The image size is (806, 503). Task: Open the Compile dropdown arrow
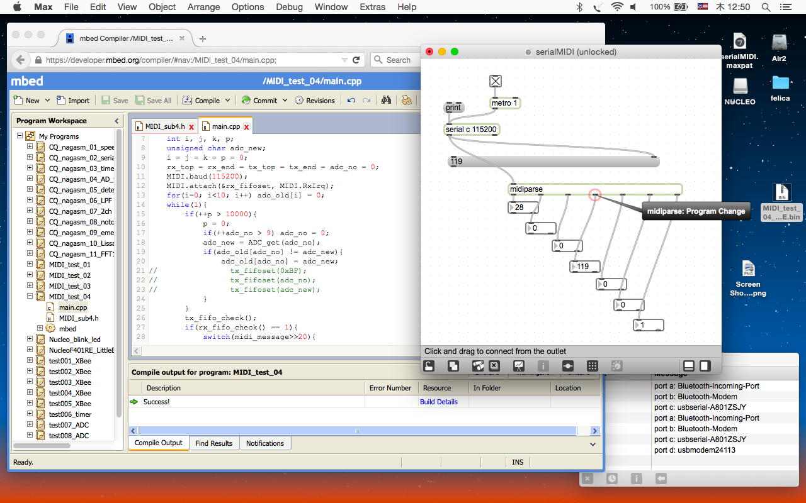(227, 101)
